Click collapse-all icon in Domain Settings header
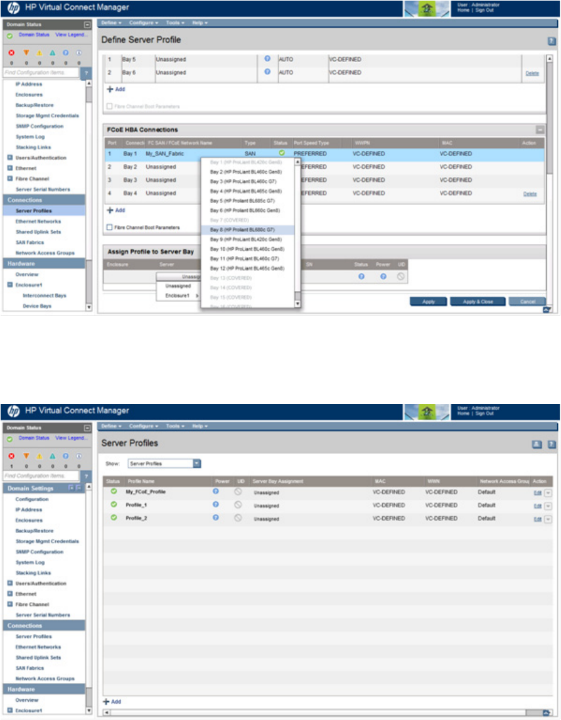 (77, 488)
